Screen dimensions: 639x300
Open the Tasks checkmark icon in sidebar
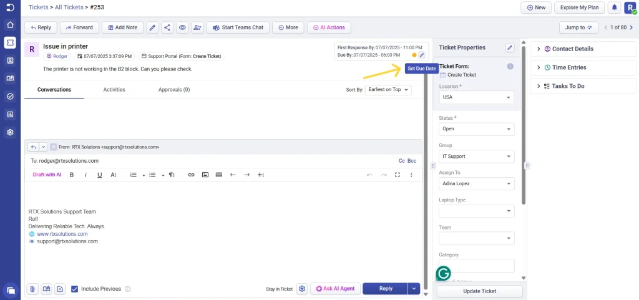coord(10,97)
